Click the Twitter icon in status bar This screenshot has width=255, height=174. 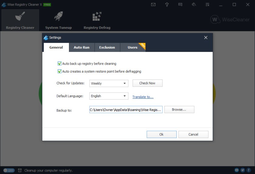pyautogui.click(x=243, y=170)
